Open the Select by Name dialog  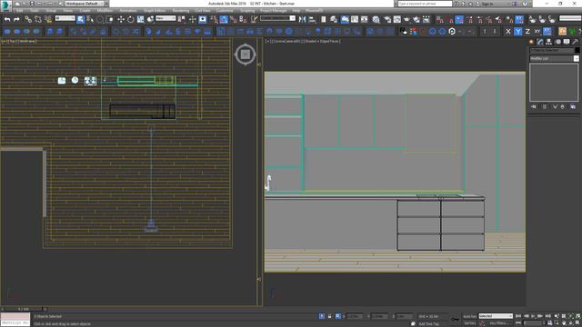point(90,19)
